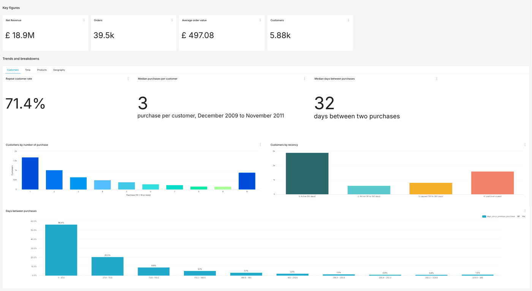Click the 1 - 37.4 days bar

61,250
